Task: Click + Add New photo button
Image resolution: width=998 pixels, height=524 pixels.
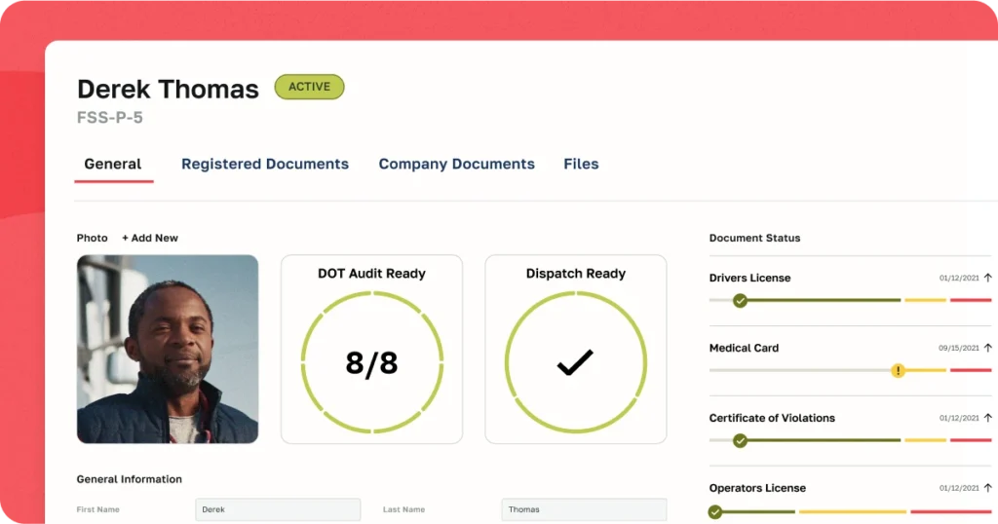Action: (150, 238)
